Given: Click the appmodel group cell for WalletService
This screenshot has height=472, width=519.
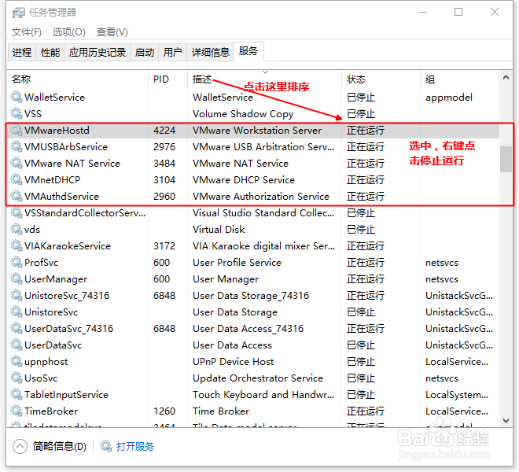Looking at the screenshot, I should click(x=449, y=98).
